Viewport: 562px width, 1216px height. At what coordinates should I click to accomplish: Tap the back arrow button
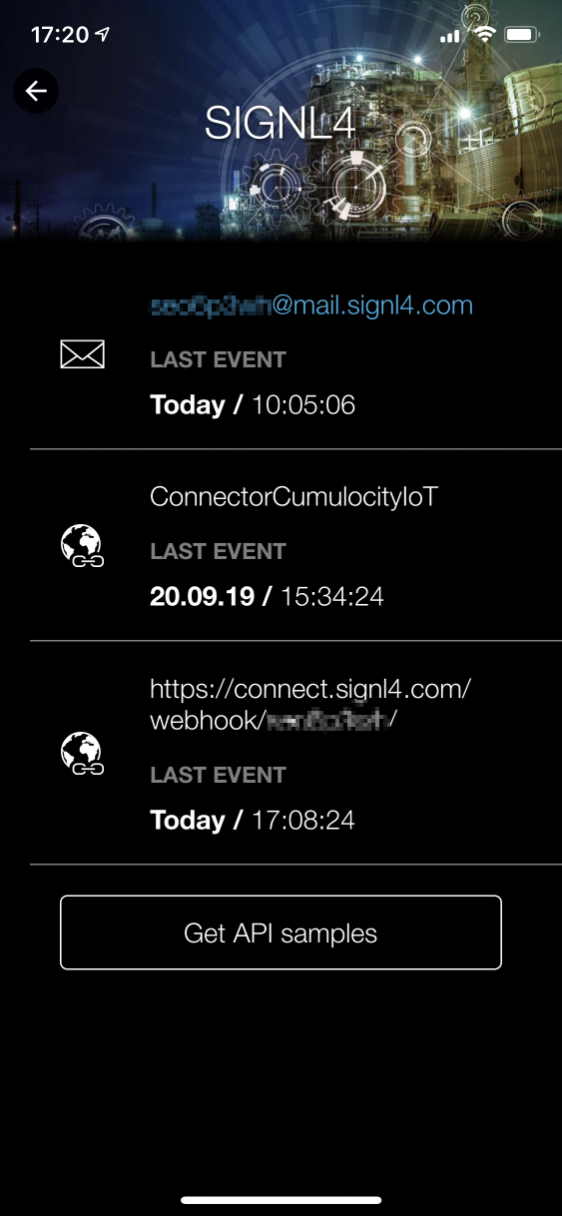pyautogui.click(x=36, y=92)
